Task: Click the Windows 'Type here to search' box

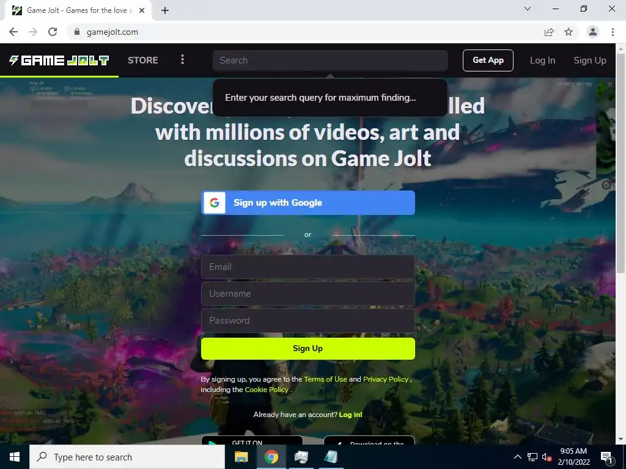Action: pos(127,457)
